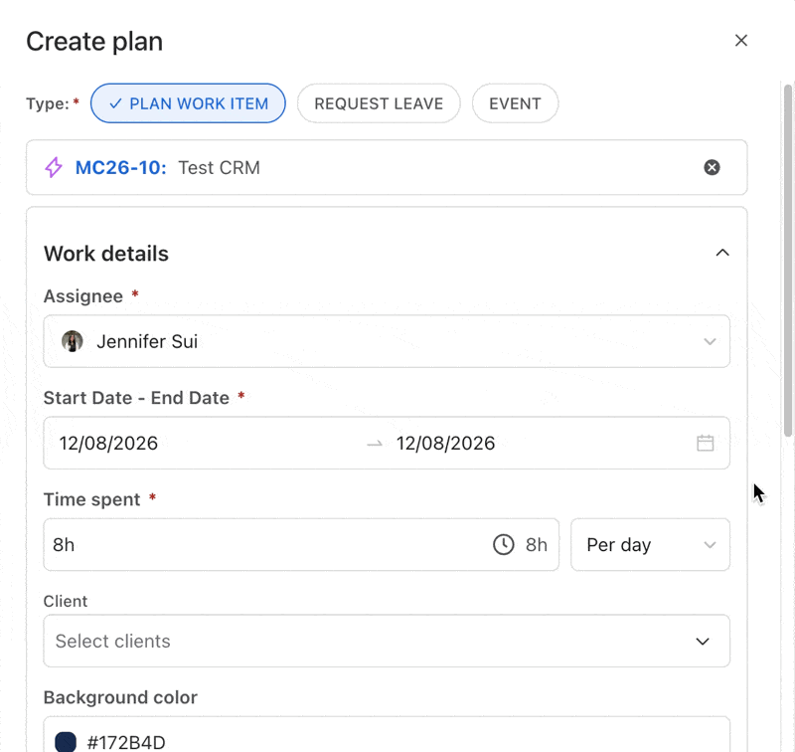Remove the MC26-10 Test CRM work item

pyautogui.click(x=712, y=167)
